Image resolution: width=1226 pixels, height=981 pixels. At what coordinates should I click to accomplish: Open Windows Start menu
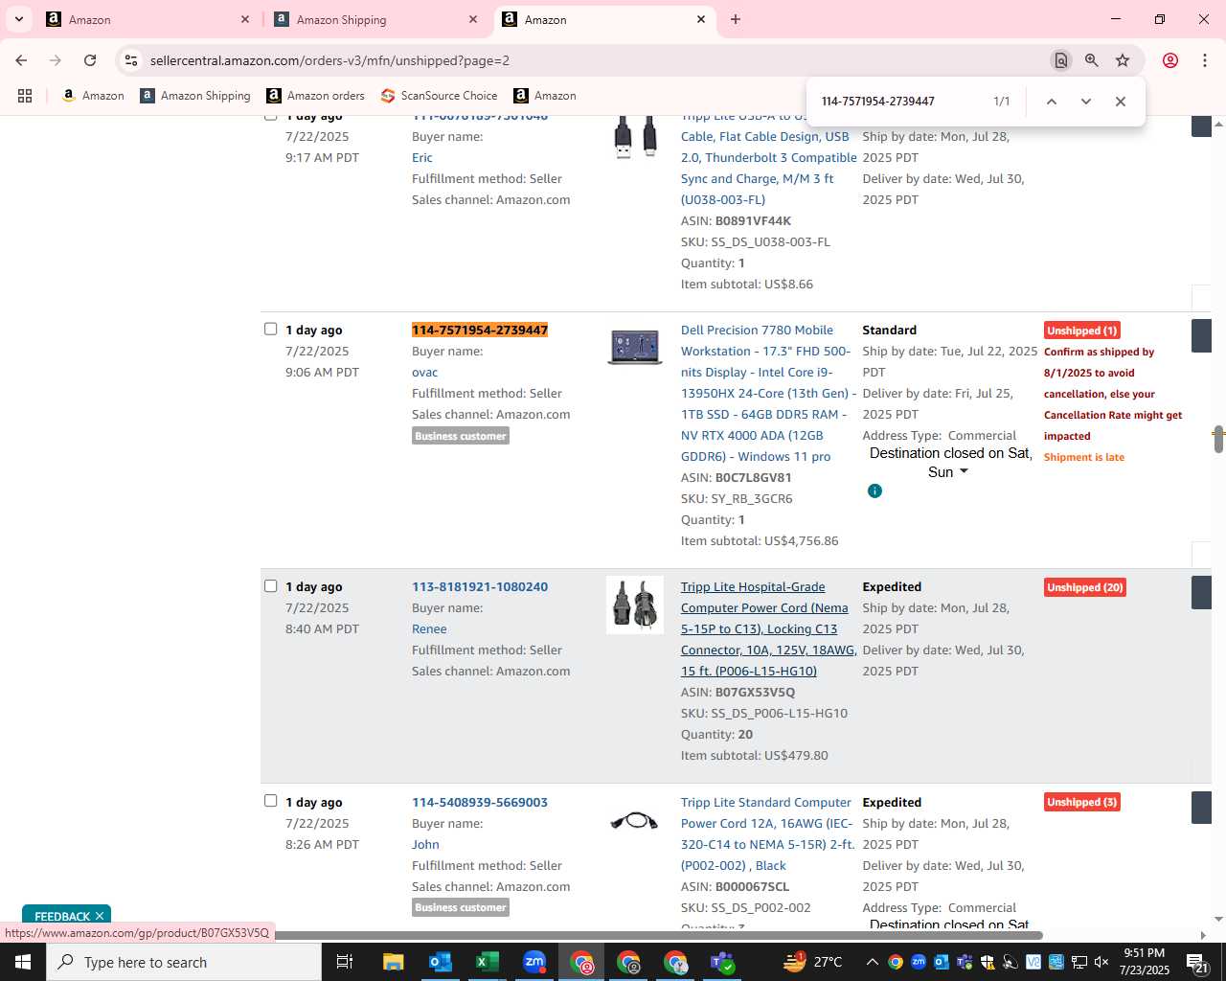(23, 962)
